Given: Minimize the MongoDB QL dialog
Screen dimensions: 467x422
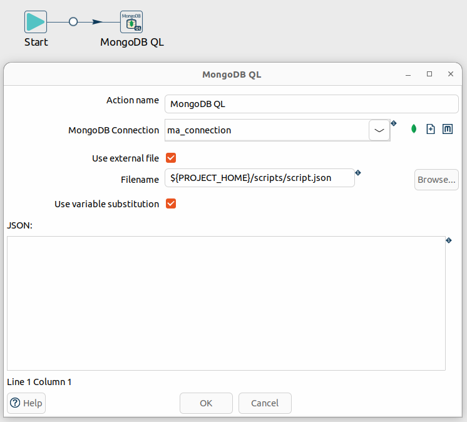Looking at the screenshot, I should [x=408, y=74].
